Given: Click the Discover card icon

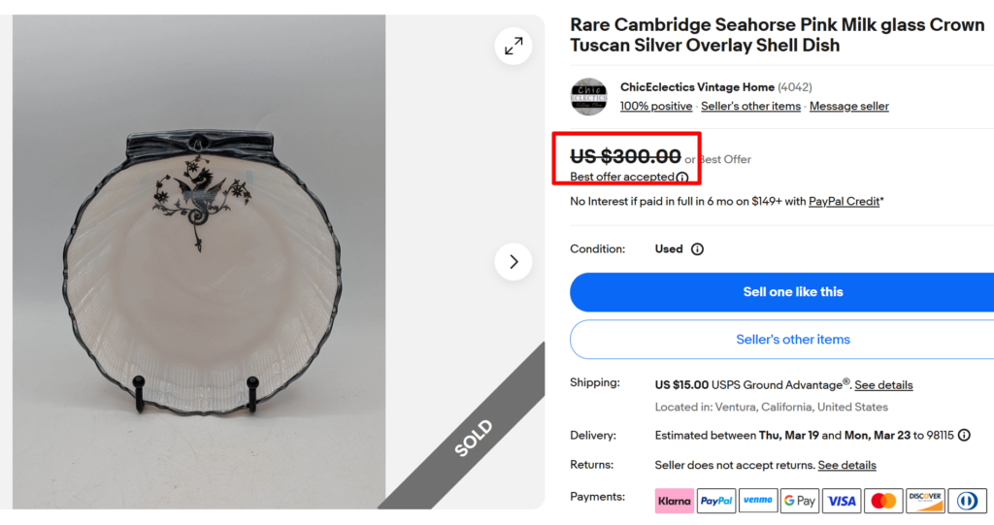Looking at the screenshot, I should (925, 501).
